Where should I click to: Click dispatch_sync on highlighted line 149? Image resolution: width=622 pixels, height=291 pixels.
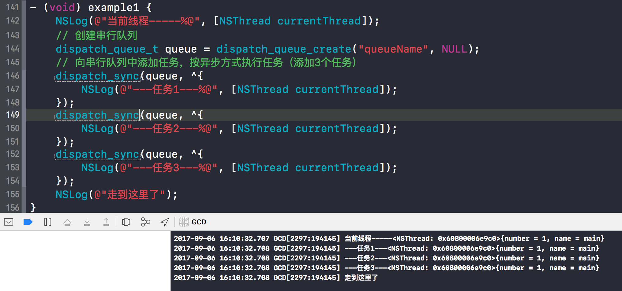pyautogui.click(x=98, y=115)
